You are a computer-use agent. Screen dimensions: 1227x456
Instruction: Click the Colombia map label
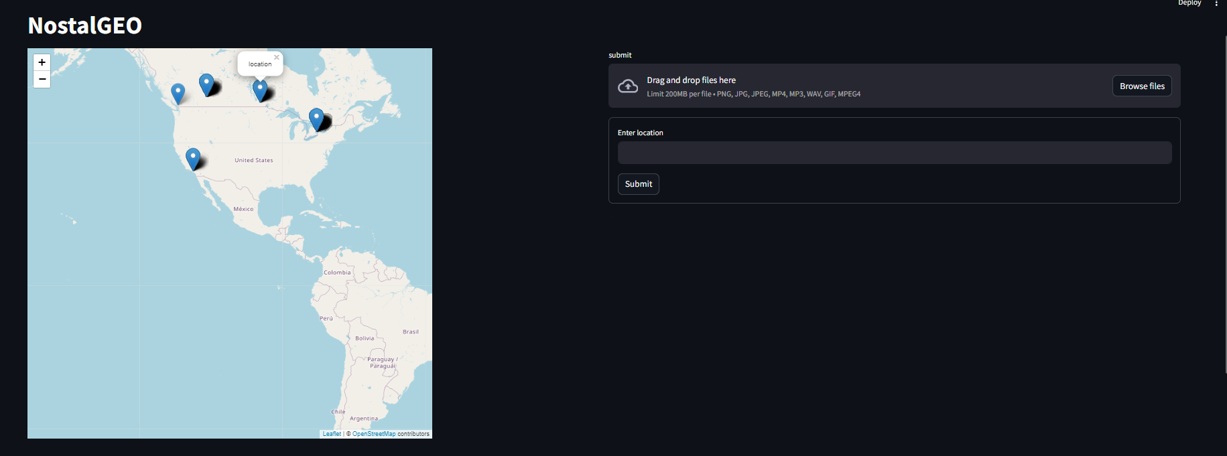click(337, 273)
